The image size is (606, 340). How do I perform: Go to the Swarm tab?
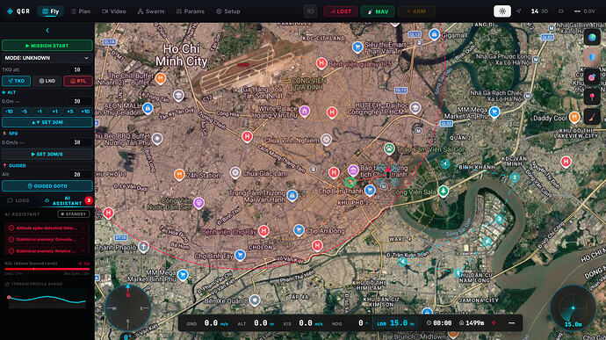151,11
